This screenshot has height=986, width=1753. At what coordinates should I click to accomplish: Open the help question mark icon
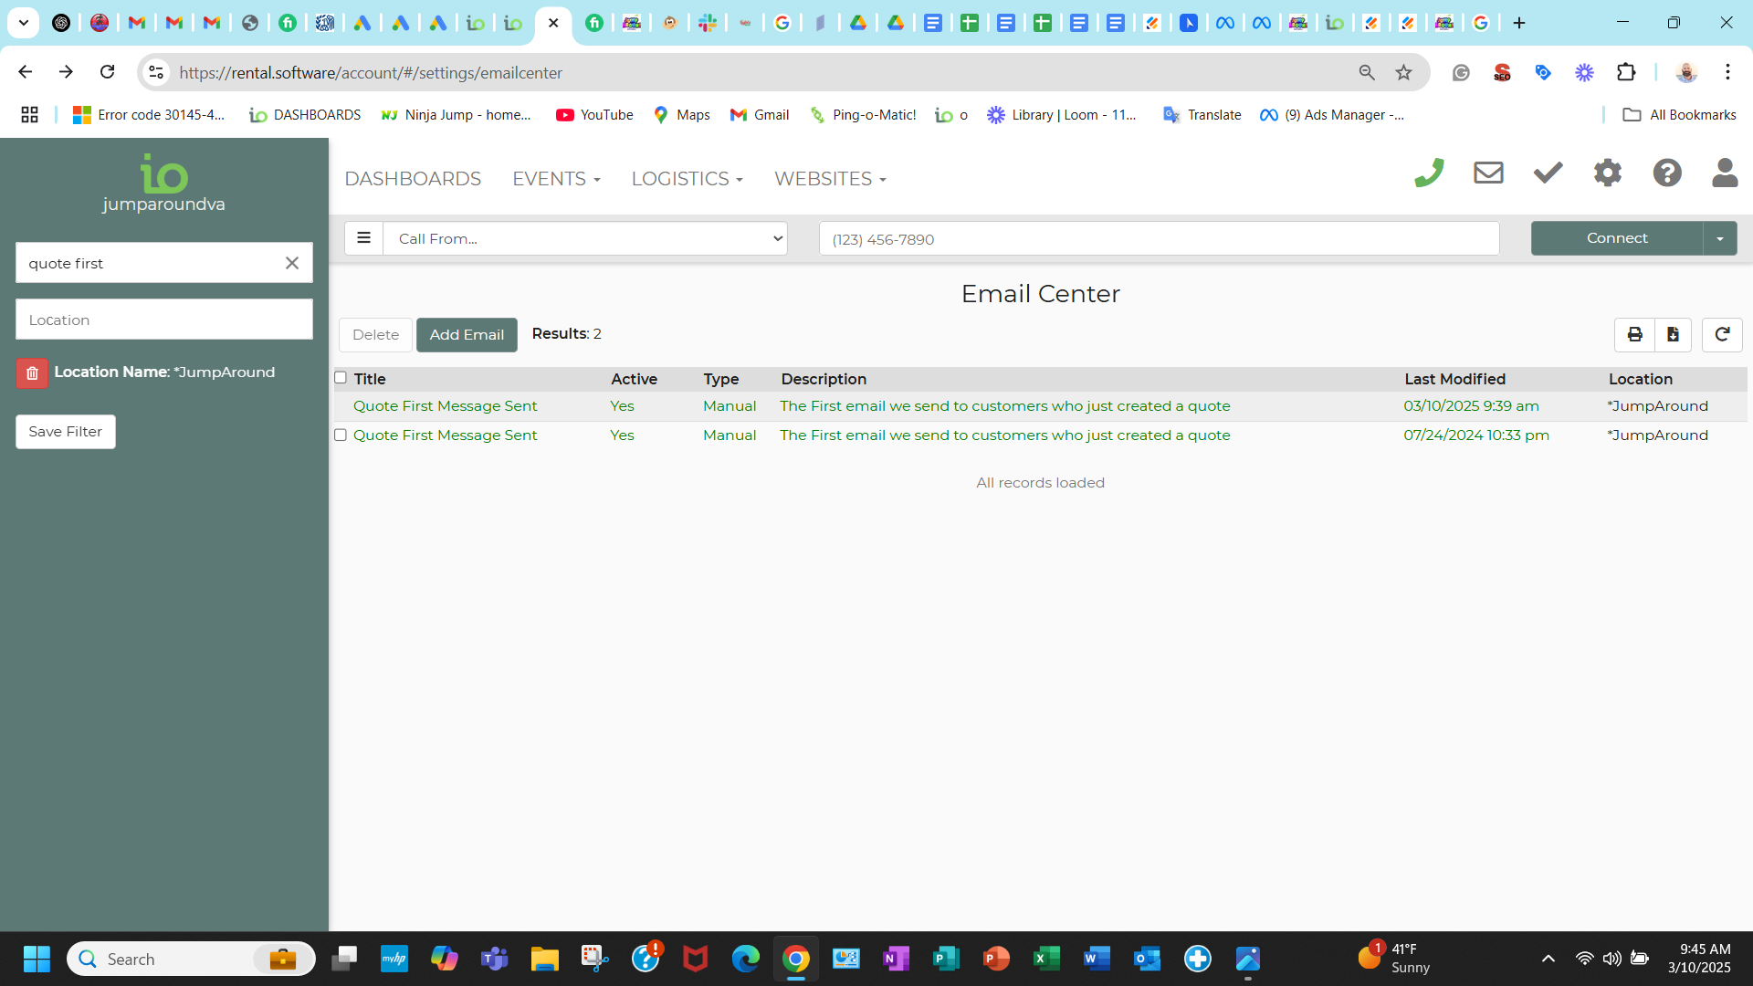coord(1667,173)
